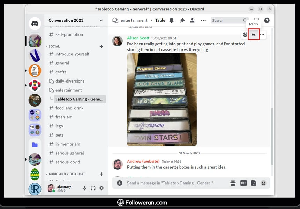
Task: Open the GIF picker
Action: 243,183
